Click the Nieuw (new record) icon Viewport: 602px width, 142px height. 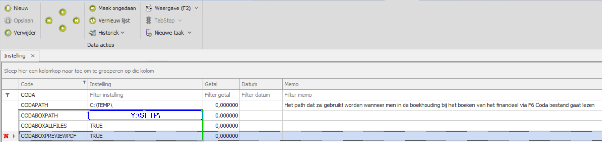tap(8, 8)
